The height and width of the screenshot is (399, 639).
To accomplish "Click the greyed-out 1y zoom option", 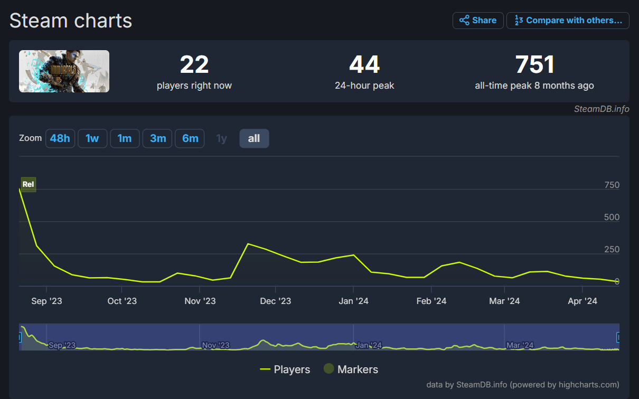I will (x=221, y=138).
